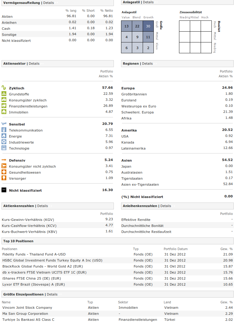Click the Grundstoffe sector icon
Image resolution: width=234 pixels, height=322 pixels.
tap(4, 94)
